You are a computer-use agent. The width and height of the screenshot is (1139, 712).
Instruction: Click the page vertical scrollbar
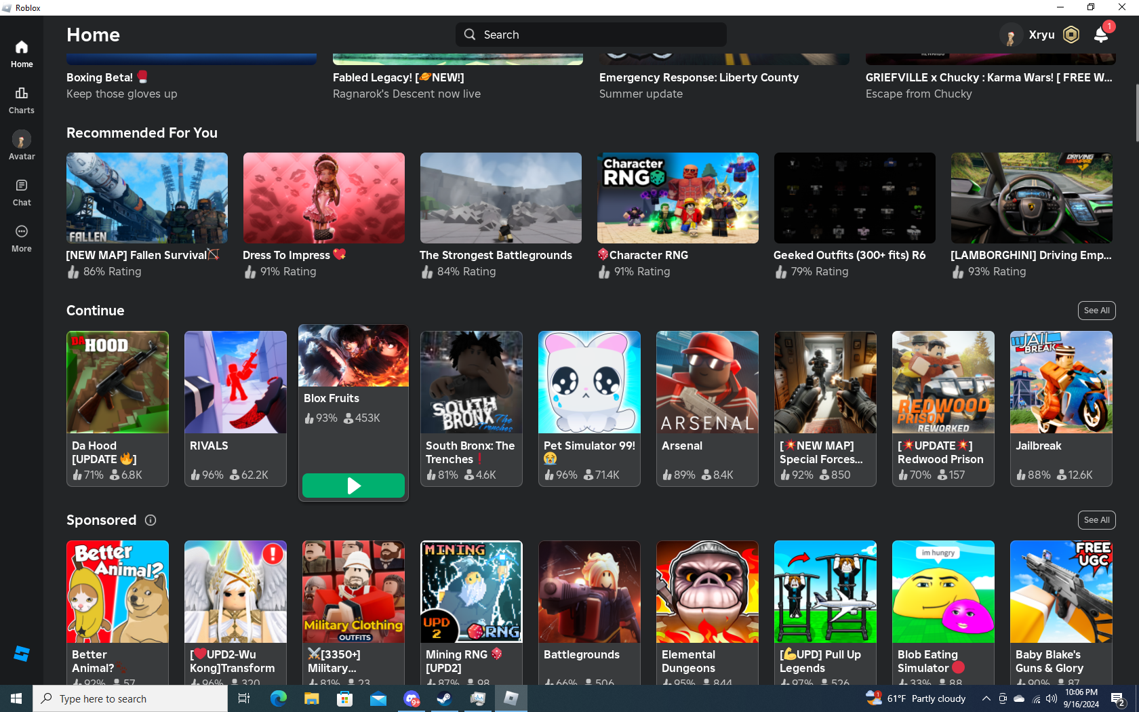(x=1136, y=113)
